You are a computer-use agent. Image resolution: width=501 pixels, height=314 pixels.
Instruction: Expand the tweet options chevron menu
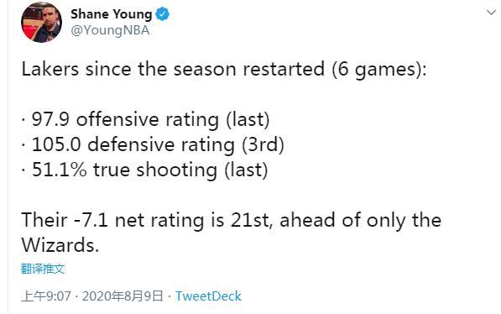tap(491, 13)
